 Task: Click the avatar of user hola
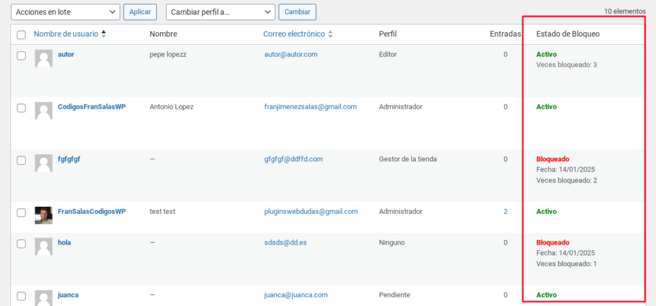tap(44, 246)
